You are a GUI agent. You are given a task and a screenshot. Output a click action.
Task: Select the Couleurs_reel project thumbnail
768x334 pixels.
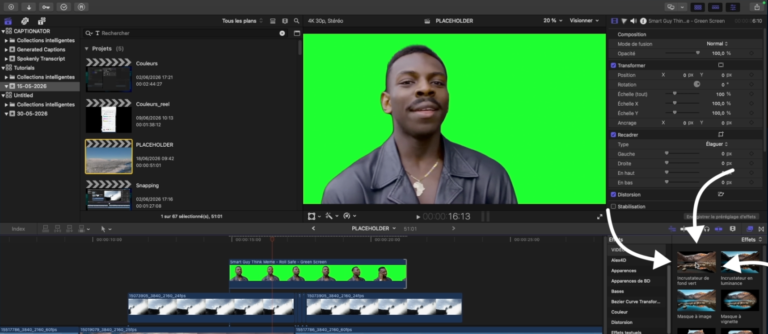point(109,116)
